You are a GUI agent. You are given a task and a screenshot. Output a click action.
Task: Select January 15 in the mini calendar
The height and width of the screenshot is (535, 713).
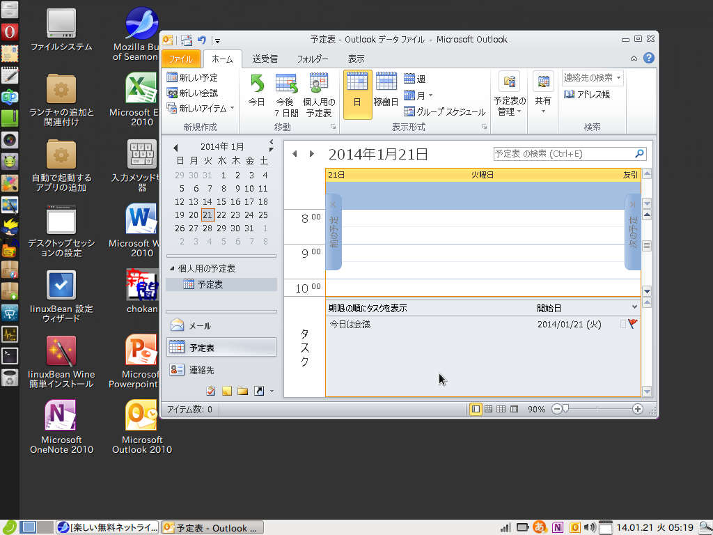[221, 201]
